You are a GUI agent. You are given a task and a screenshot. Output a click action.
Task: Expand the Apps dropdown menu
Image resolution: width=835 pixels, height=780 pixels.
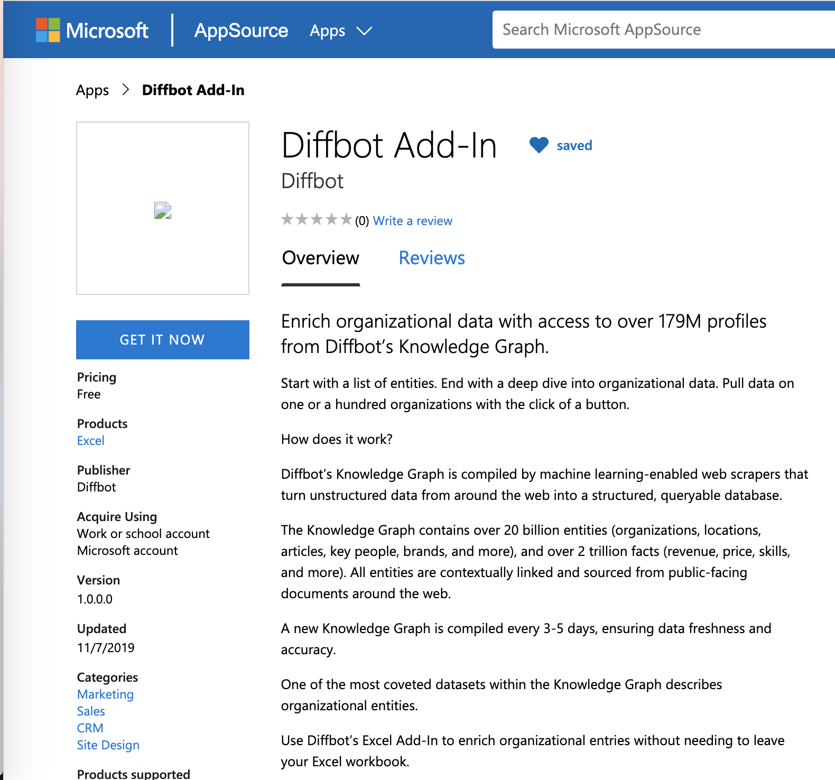[341, 31]
